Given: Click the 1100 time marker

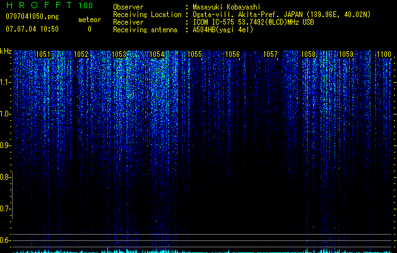Looking at the screenshot, I should pos(384,54).
